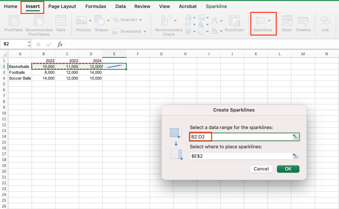Image resolution: width=339 pixels, height=209 pixels.
Task: Select the 8,000 cell in Footballs row
Action: tap(43, 72)
